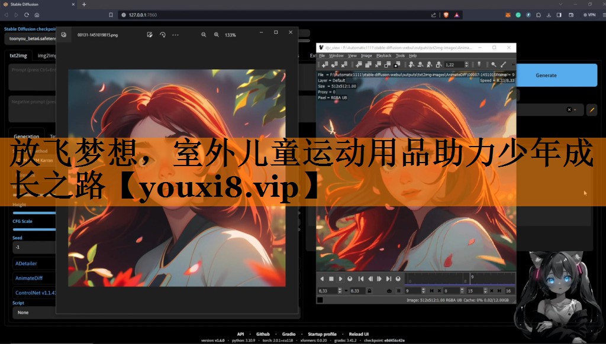Click the Startup profile footer link
The image size is (606, 344).
[x=322, y=334]
